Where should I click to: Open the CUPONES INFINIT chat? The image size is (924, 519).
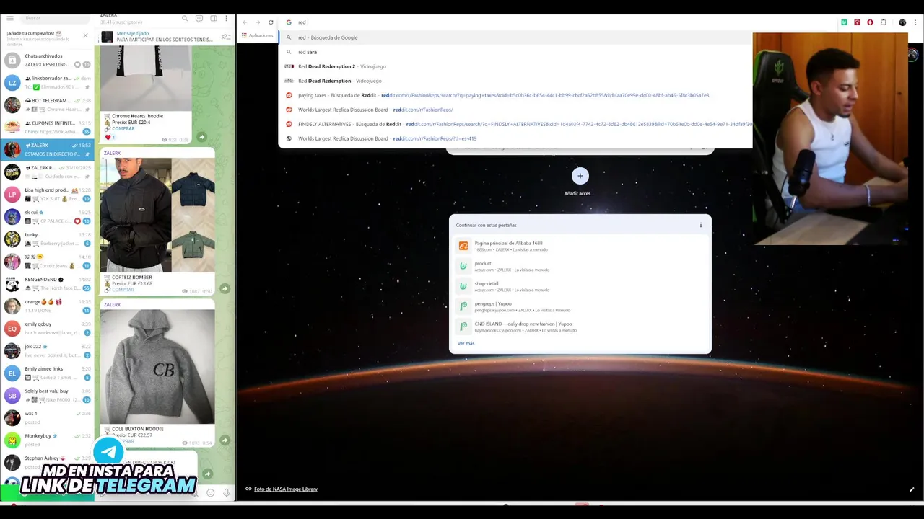47,127
